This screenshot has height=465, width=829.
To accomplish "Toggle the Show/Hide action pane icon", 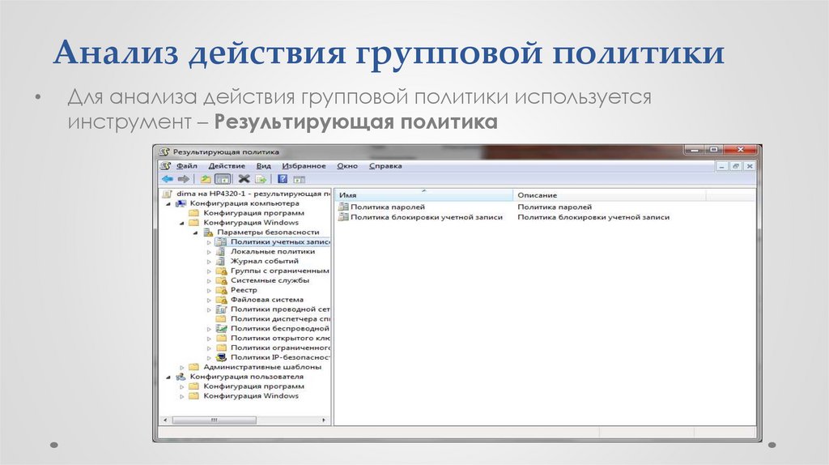I will pos(300,179).
